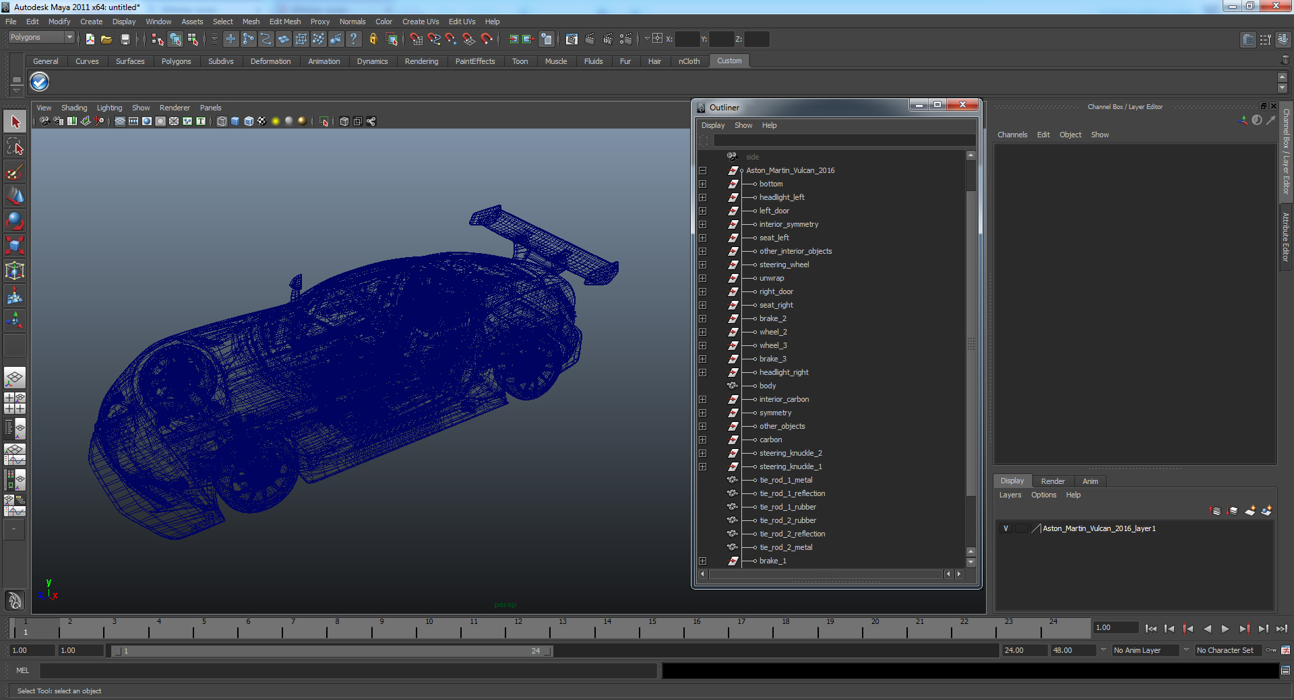1294x700 pixels.
Task: Toggle visibility V of Aston_Martin_Vulcan_2016_layer1
Action: click(1006, 528)
